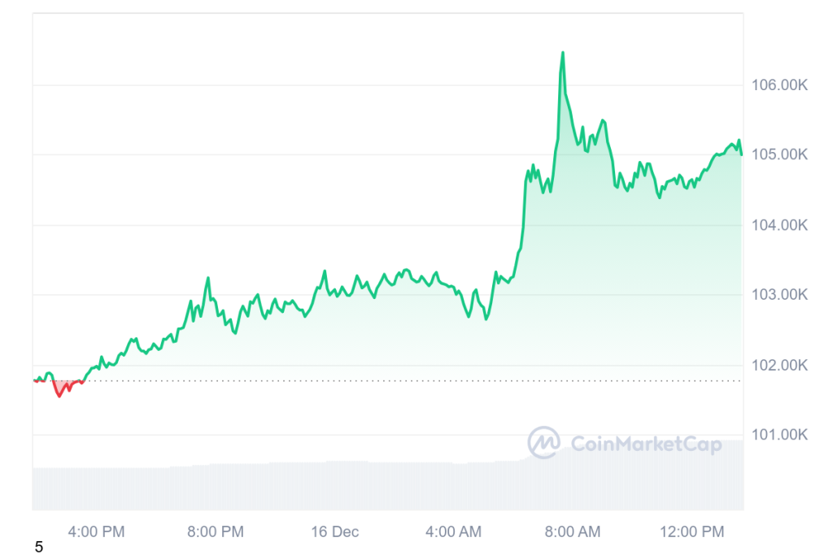833x555 pixels.
Task: Select the 8:00 AM time label
Action: point(573,532)
